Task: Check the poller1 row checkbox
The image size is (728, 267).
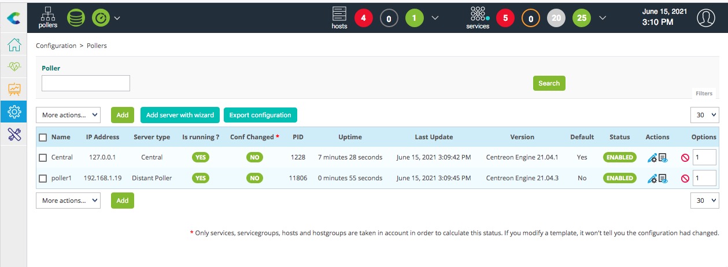Action: click(x=43, y=179)
